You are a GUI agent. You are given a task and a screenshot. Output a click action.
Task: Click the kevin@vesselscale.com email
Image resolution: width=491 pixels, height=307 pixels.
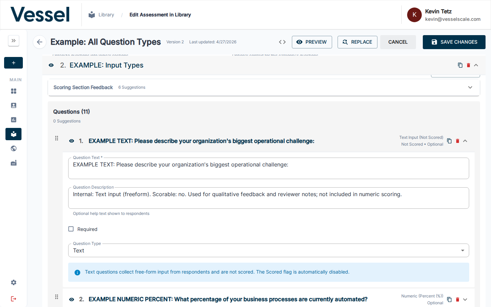point(453,19)
